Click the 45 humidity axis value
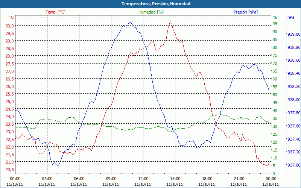 point(275,103)
